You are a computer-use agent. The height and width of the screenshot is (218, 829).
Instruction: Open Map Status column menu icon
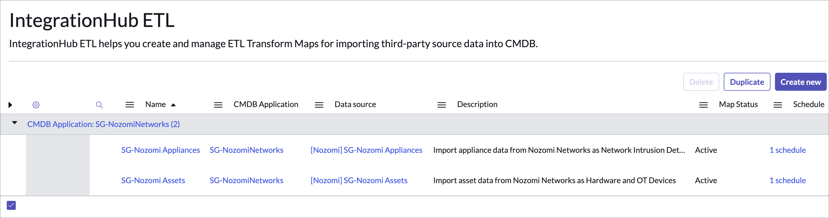click(x=703, y=105)
